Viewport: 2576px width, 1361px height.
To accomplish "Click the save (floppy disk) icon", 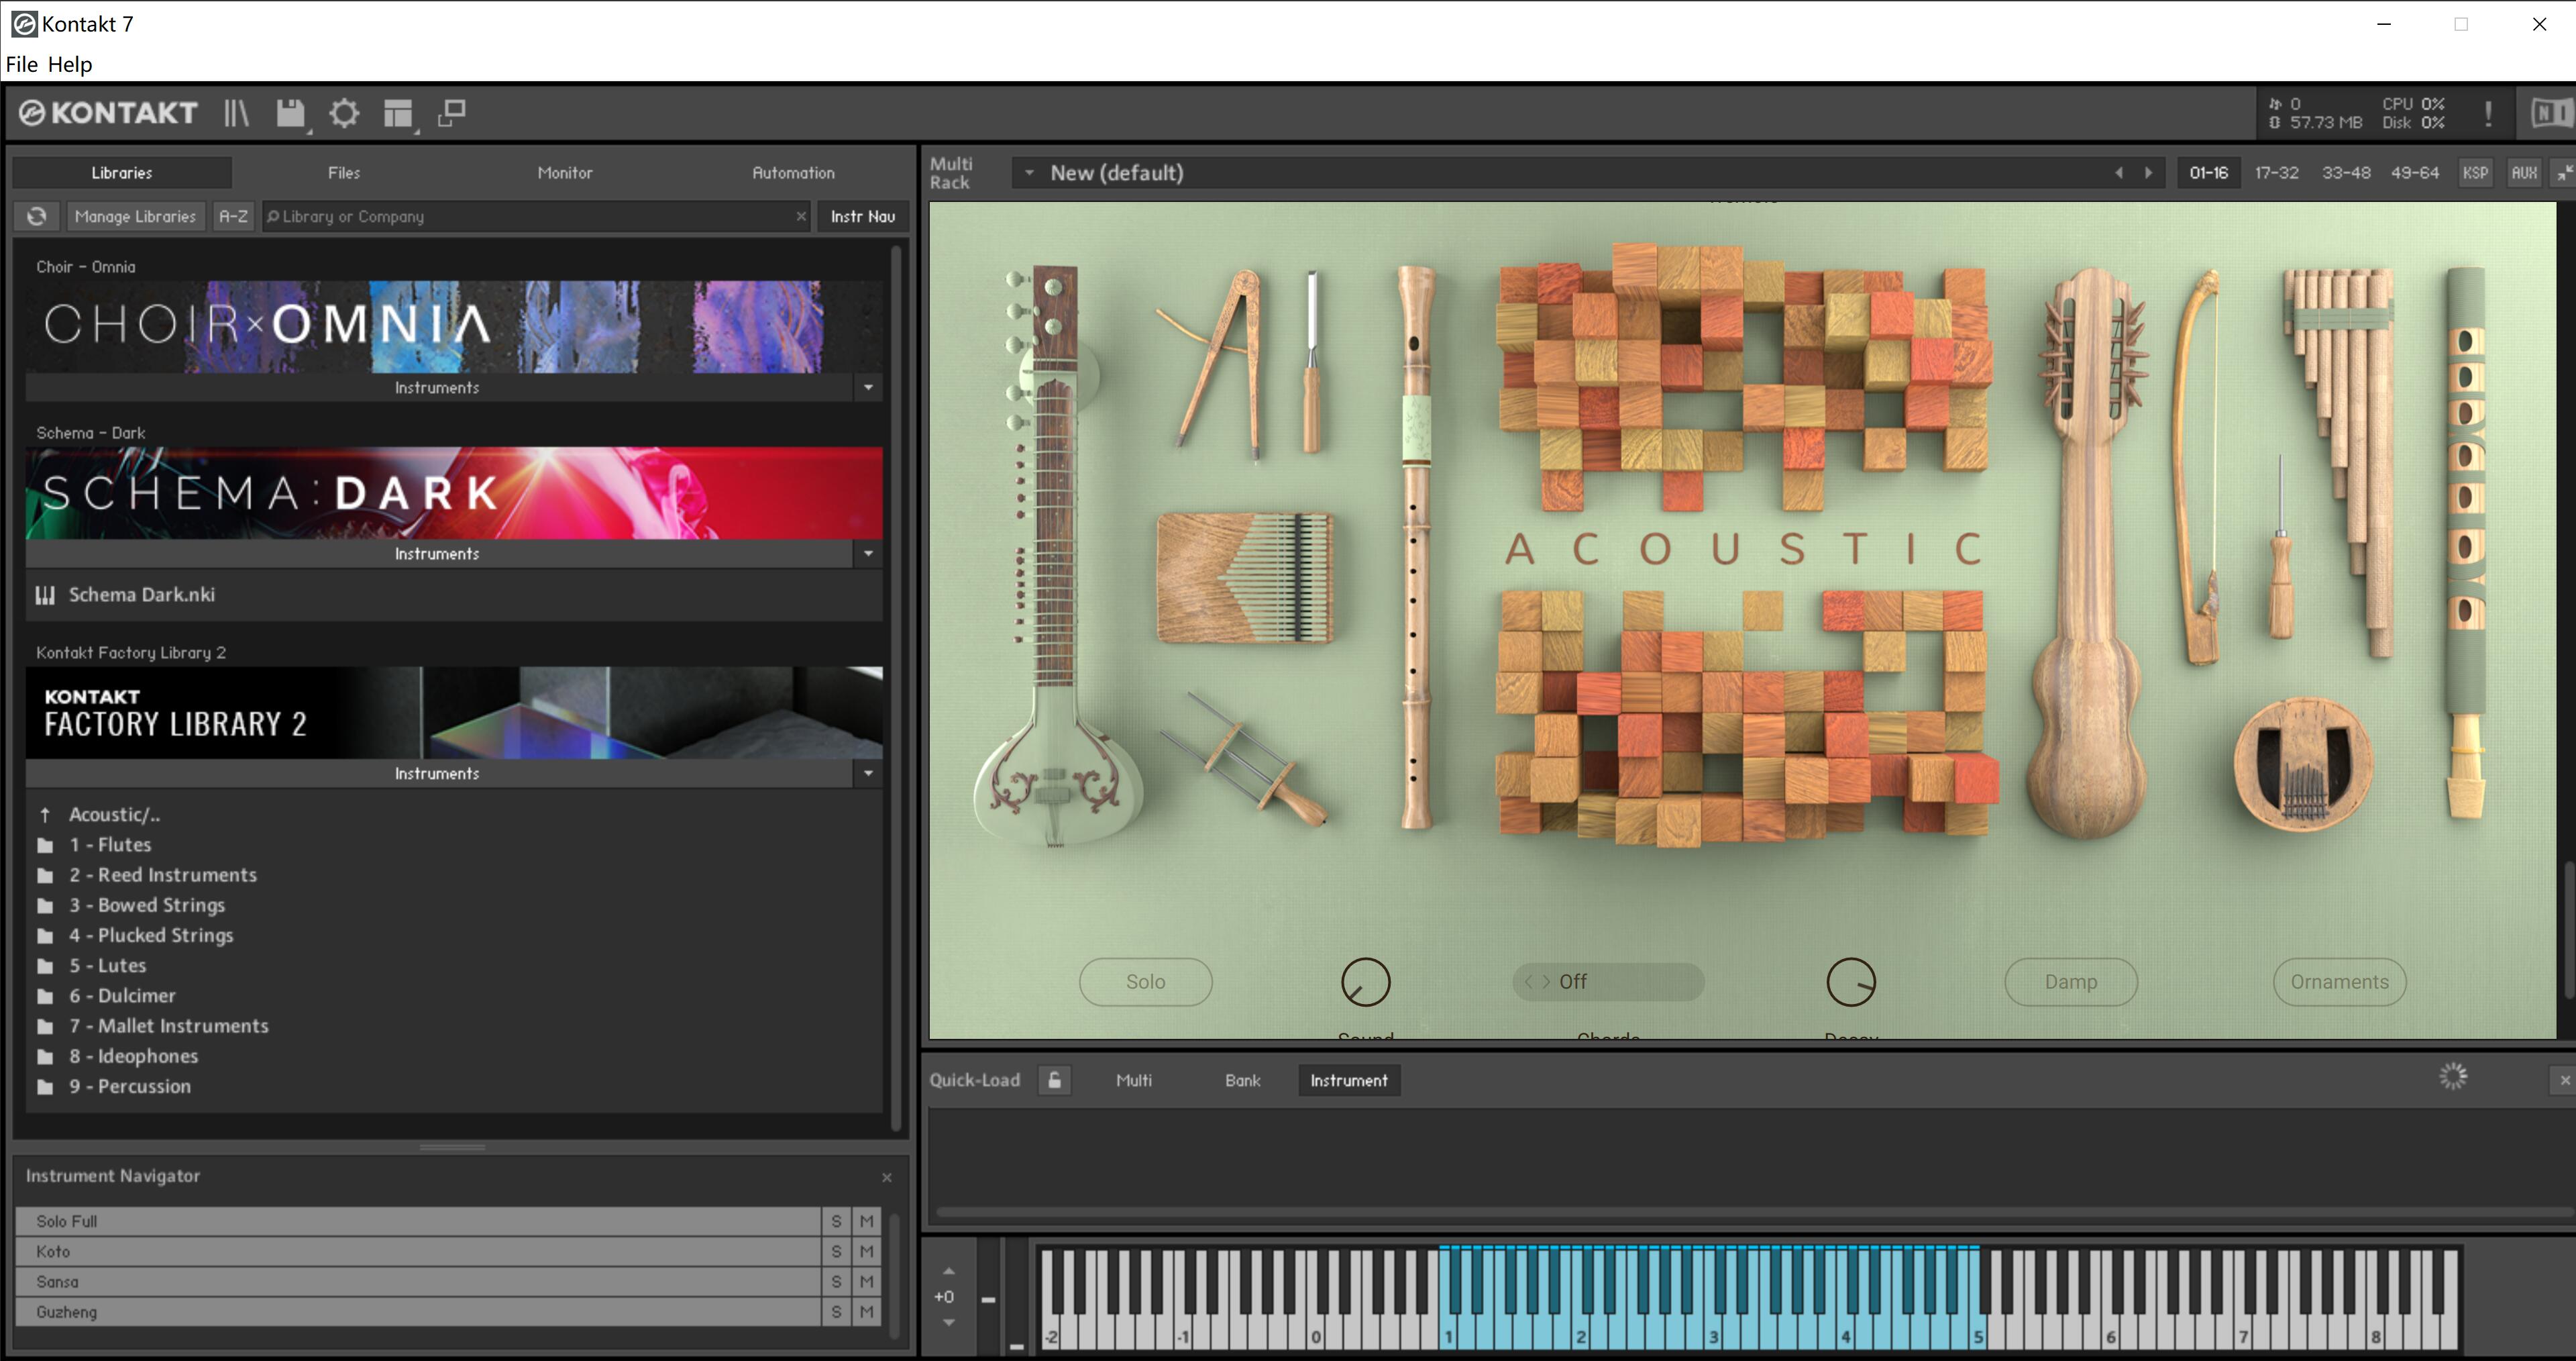I will click(x=290, y=113).
